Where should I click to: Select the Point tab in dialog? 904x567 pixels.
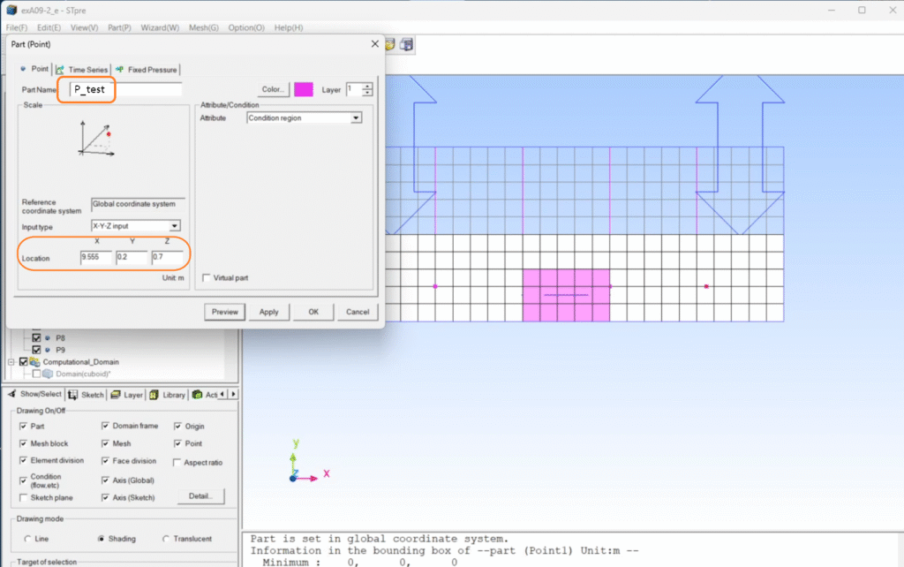34,69
